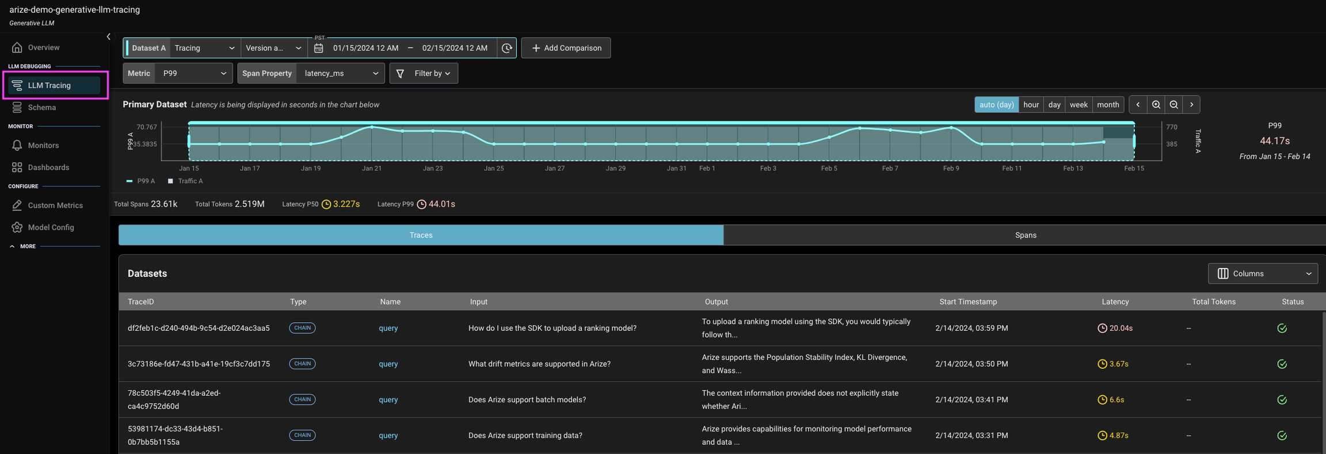
Task: Open the Overview page
Action: click(44, 47)
